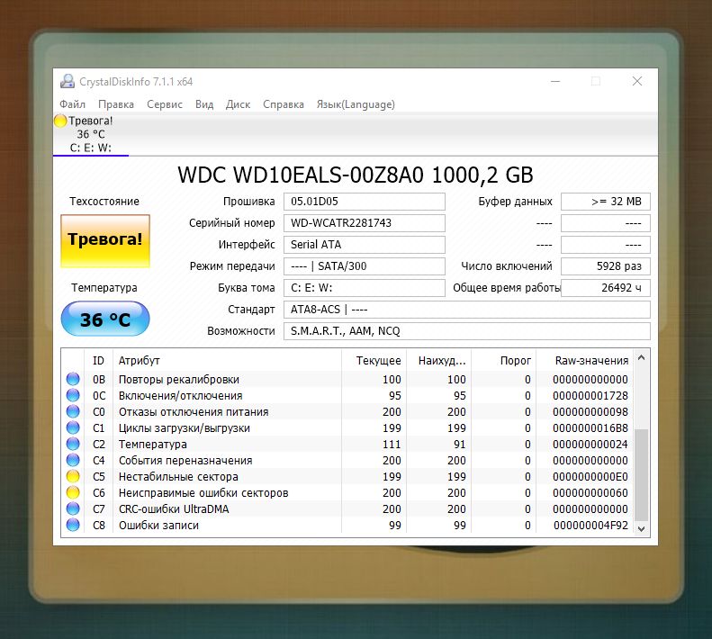Click the blue status icon for Температура row C2
This screenshot has width=712, height=639.
tap(73, 445)
